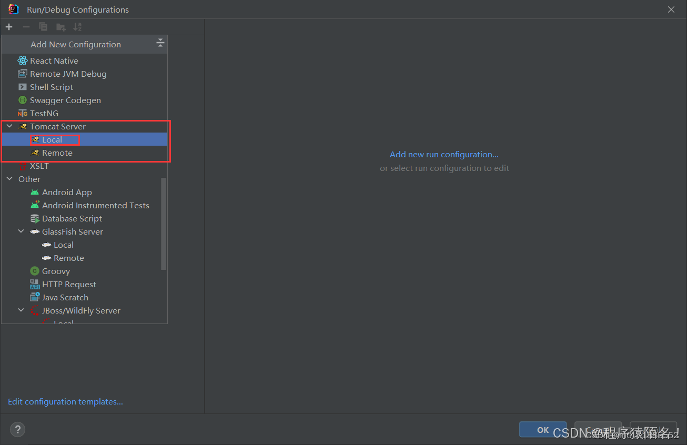Select Tomcat Server Local
This screenshot has width=687, height=445.
coord(84,139)
